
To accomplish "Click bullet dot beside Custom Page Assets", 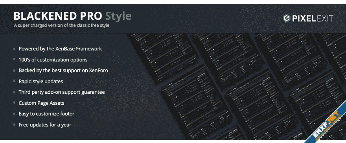I will pyautogui.click(x=14, y=103).
